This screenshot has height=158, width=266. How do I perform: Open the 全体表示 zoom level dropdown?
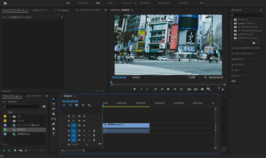(139, 77)
